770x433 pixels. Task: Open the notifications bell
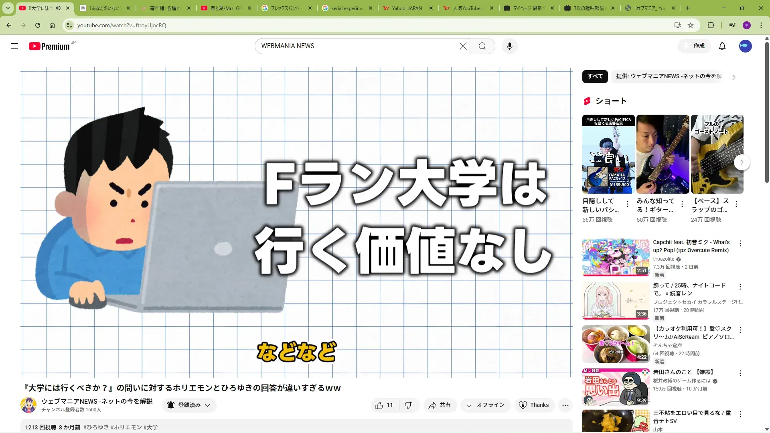(722, 46)
